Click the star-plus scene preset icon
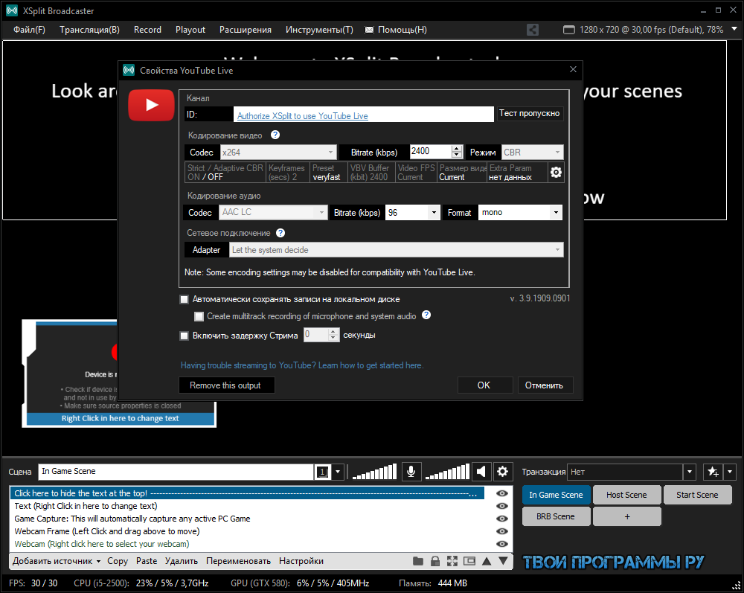This screenshot has width=744, height=593. (x=713, y=472)
